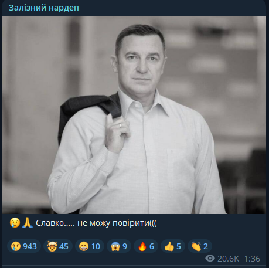Click the eye views icon

[x=210, y=259]
